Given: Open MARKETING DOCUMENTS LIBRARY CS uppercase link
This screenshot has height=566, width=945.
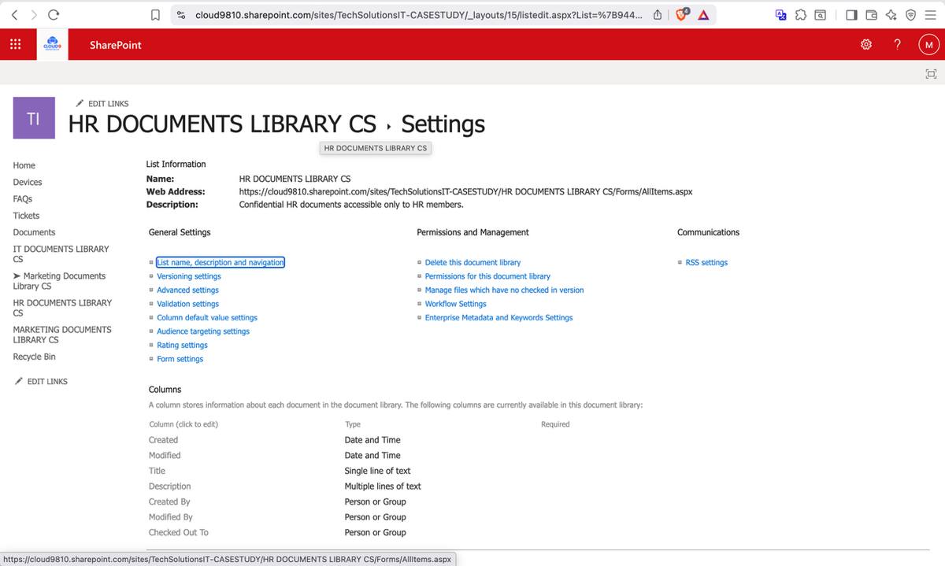Looking at the screenshot, I should click(62, 335).
